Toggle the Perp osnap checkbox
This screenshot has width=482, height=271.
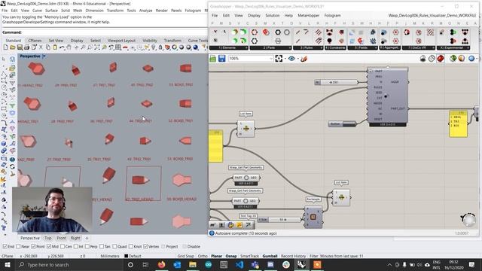(x=87, y=246)
